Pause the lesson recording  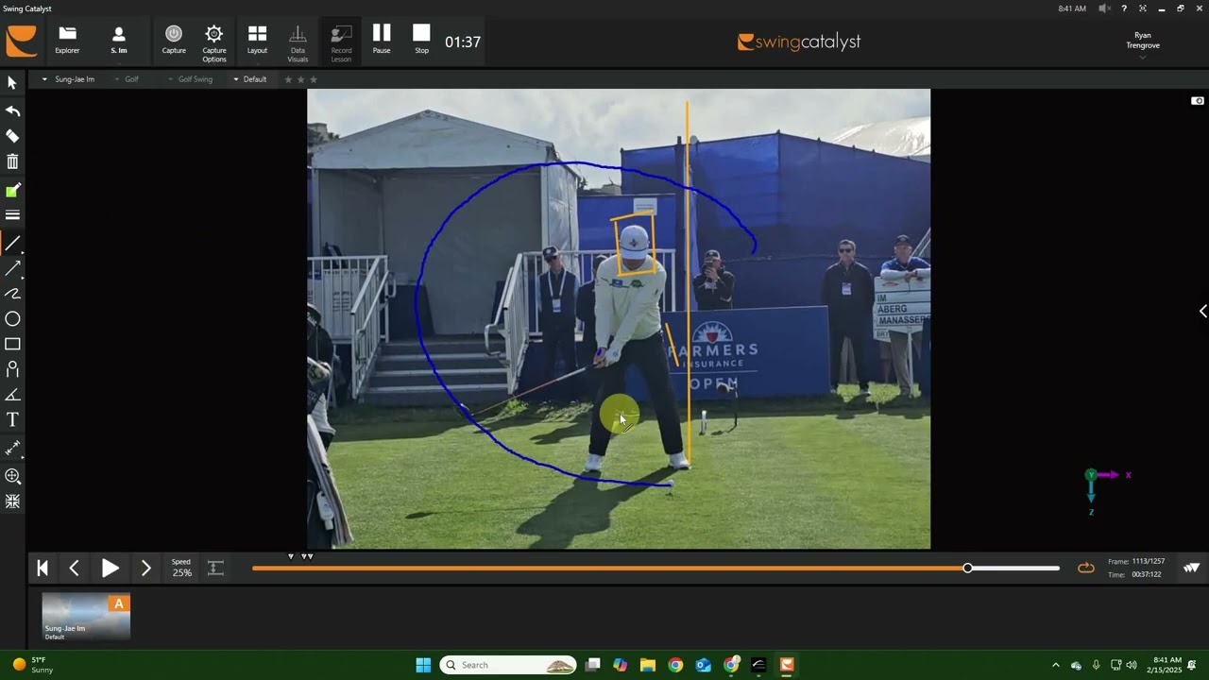(x=382, y=40)
